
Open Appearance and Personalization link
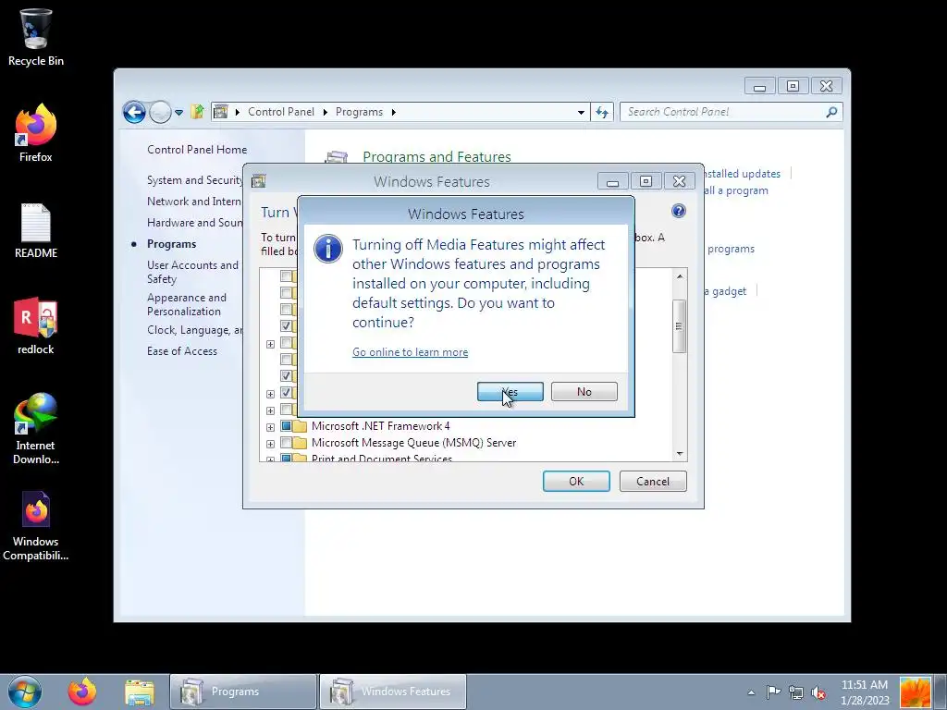click(x=187, y=304)
